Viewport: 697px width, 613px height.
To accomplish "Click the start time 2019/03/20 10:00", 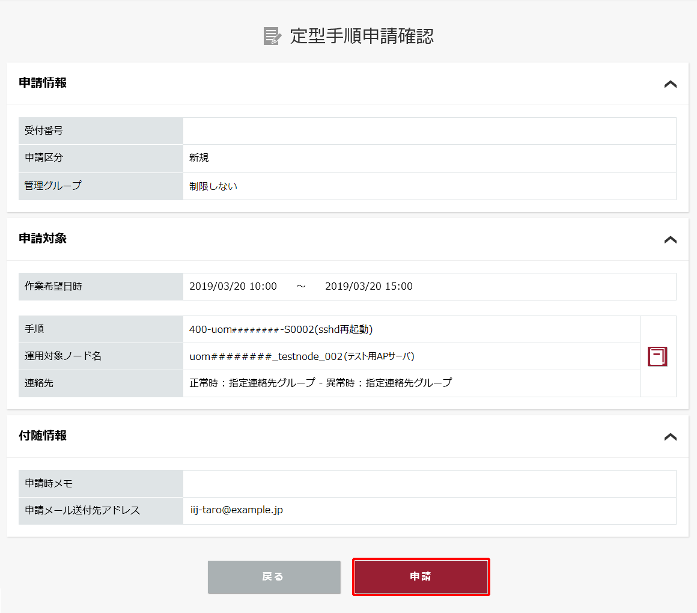I will click(x=233, y=286).
